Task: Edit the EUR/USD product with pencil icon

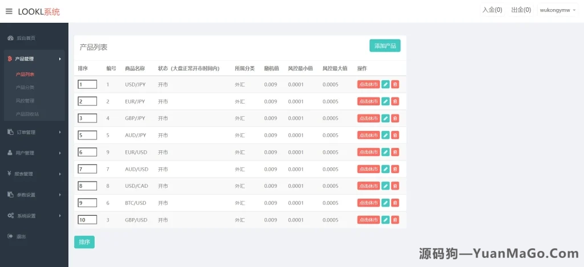Action: coord(386,152)
